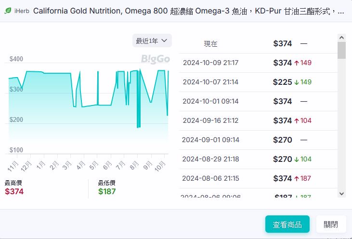Select the 2024-10-01 09:14 price entry

258,101
